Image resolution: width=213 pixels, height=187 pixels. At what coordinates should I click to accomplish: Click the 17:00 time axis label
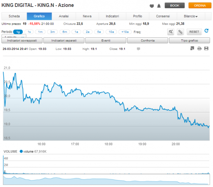pyautogui.click(x=75, y=144)
